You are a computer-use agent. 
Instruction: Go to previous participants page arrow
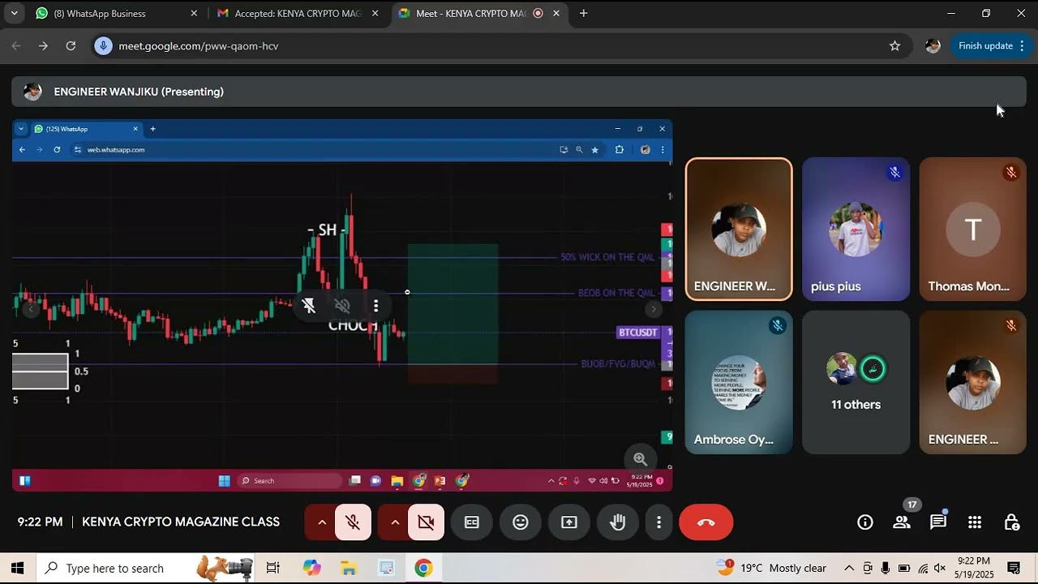coord(31,309)
